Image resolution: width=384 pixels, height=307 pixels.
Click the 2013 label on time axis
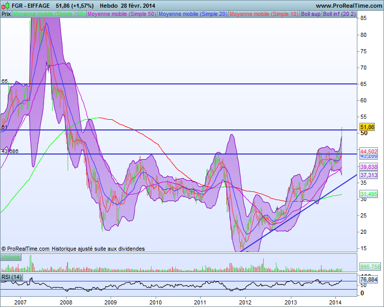tap(291, 302)
